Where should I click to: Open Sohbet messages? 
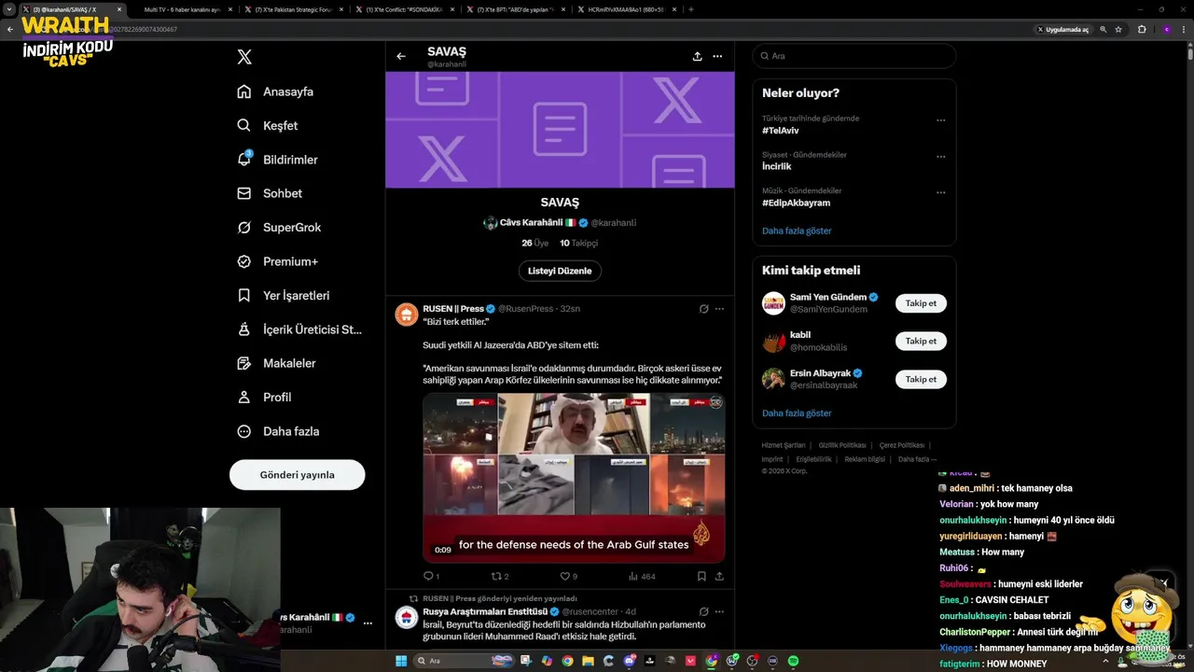tap(270, 193)
